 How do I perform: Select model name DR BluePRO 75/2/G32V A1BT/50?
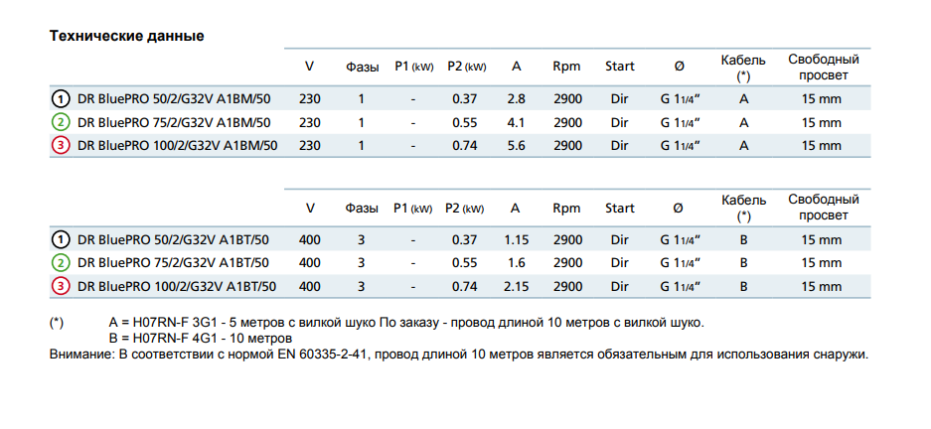click(175, 263)
